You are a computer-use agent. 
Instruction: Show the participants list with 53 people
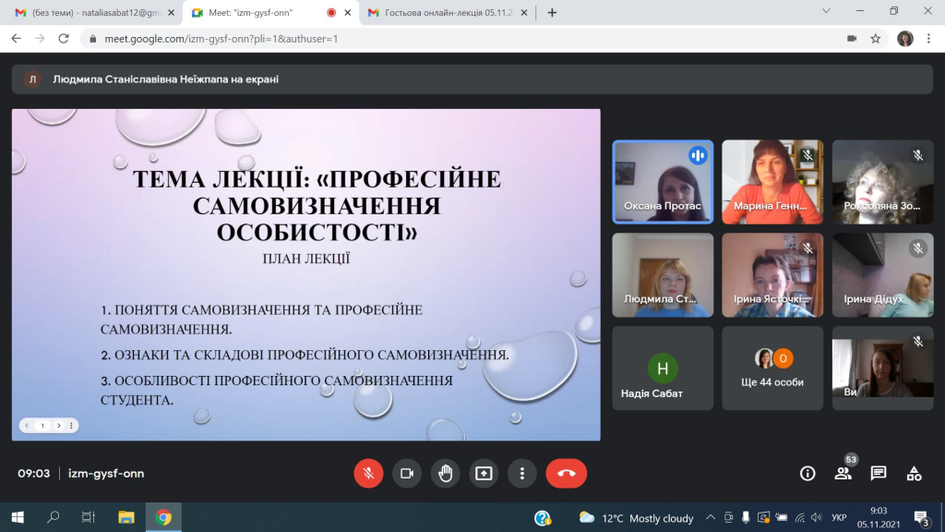pos(843,474)
